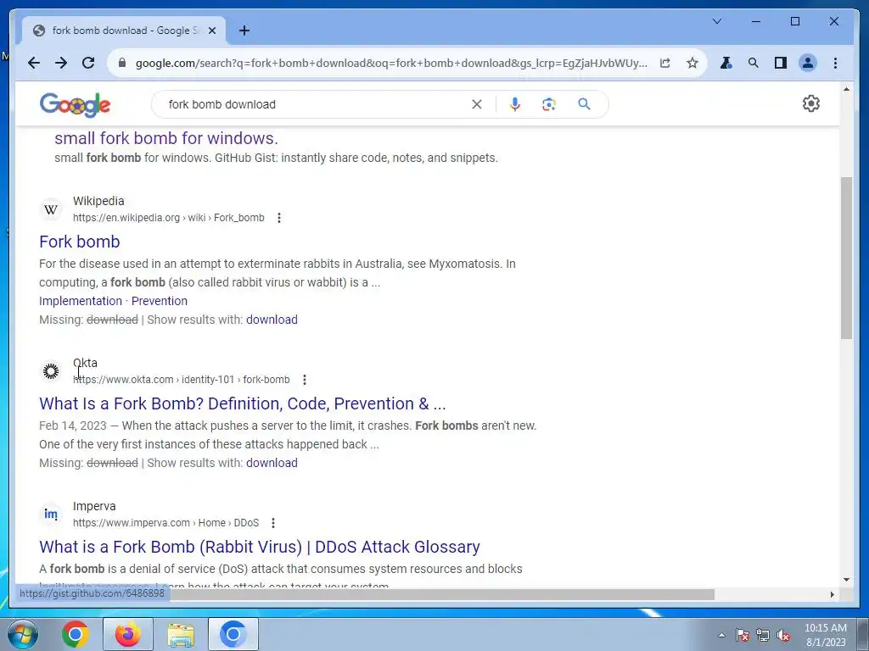The height and width of the screenshot is (651, 869).
Task: View site information lock icon
Action: coord(122,63)
